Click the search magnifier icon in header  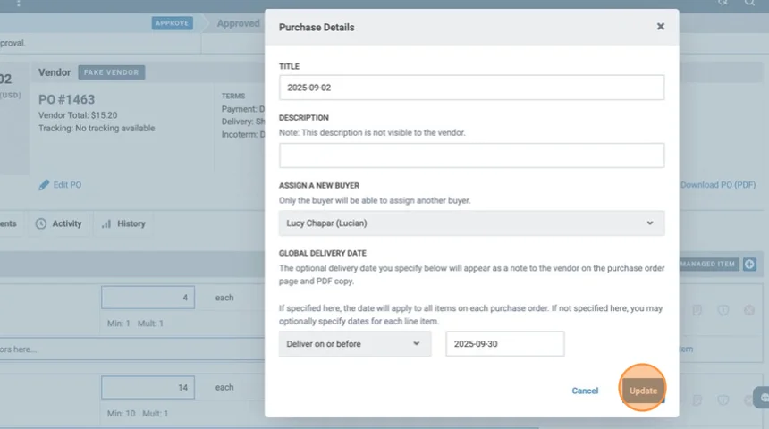coord(749,3)
